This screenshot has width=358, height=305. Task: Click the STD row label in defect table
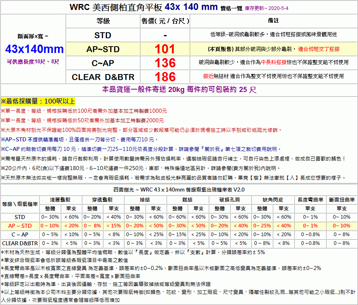[20, 217]
